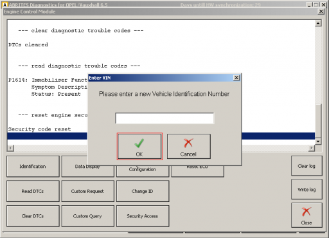Screen dimensions: 329x238
Task: Click the Read DTCs button
Action: click(33, 191)
